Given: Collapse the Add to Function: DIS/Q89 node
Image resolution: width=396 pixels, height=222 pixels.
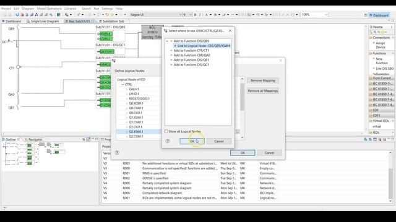Looking at the screenshot, I should (167, 41).
